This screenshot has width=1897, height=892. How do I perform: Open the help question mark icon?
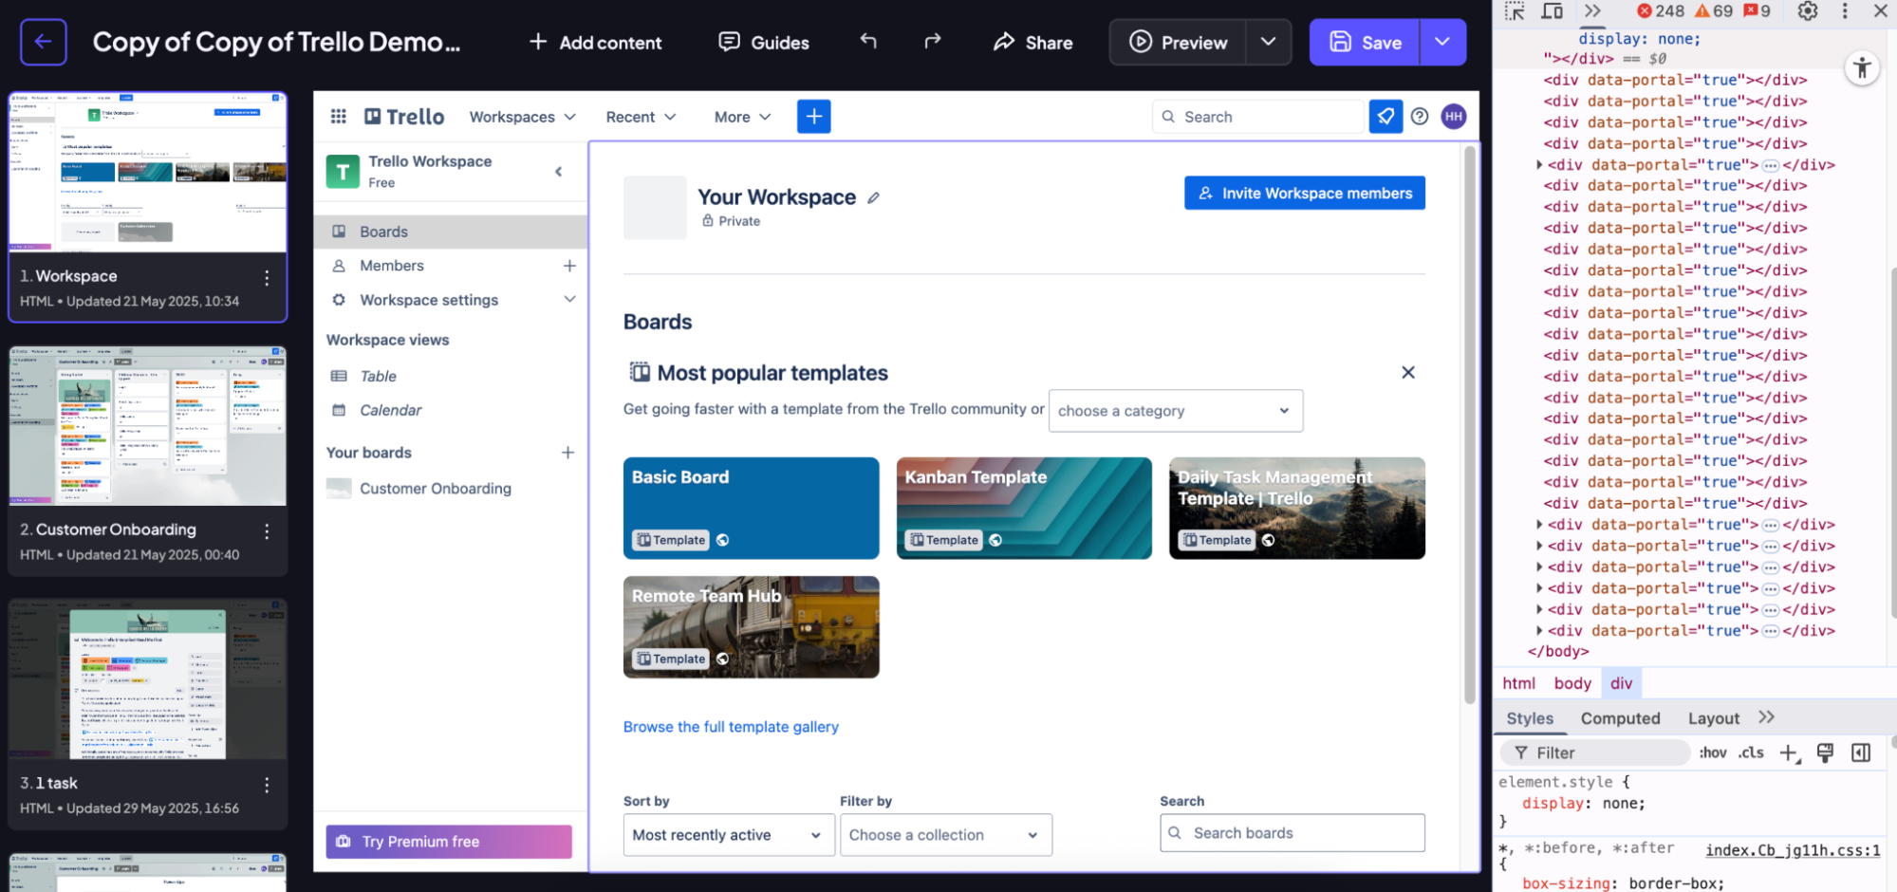pos(1420,116)
